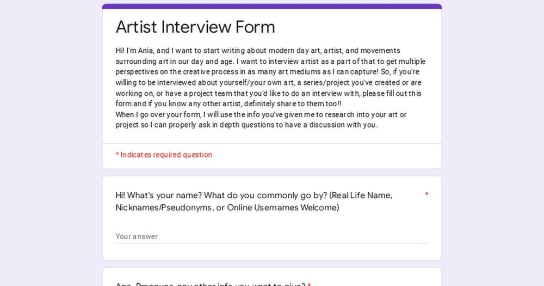The width and height of the screenshot is (544, 286).
Task: Click the word "Artist" in the form title
Action: [x=136, y=27]
